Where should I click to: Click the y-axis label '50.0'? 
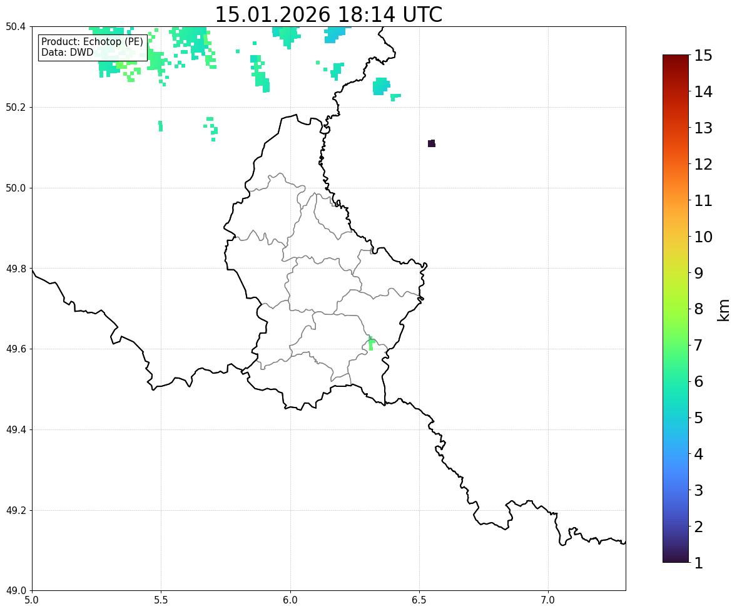point(15,188)
